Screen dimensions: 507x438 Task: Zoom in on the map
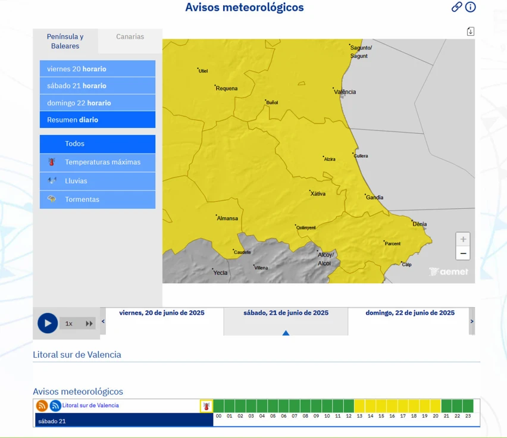coord(463,239)
